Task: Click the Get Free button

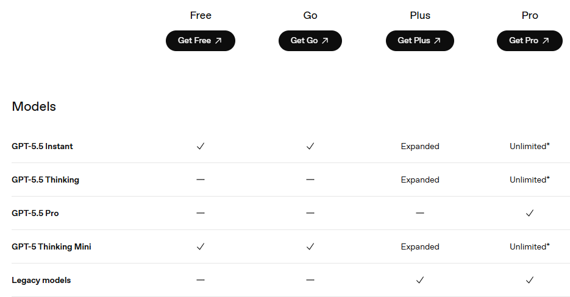Action: (201, 41)
